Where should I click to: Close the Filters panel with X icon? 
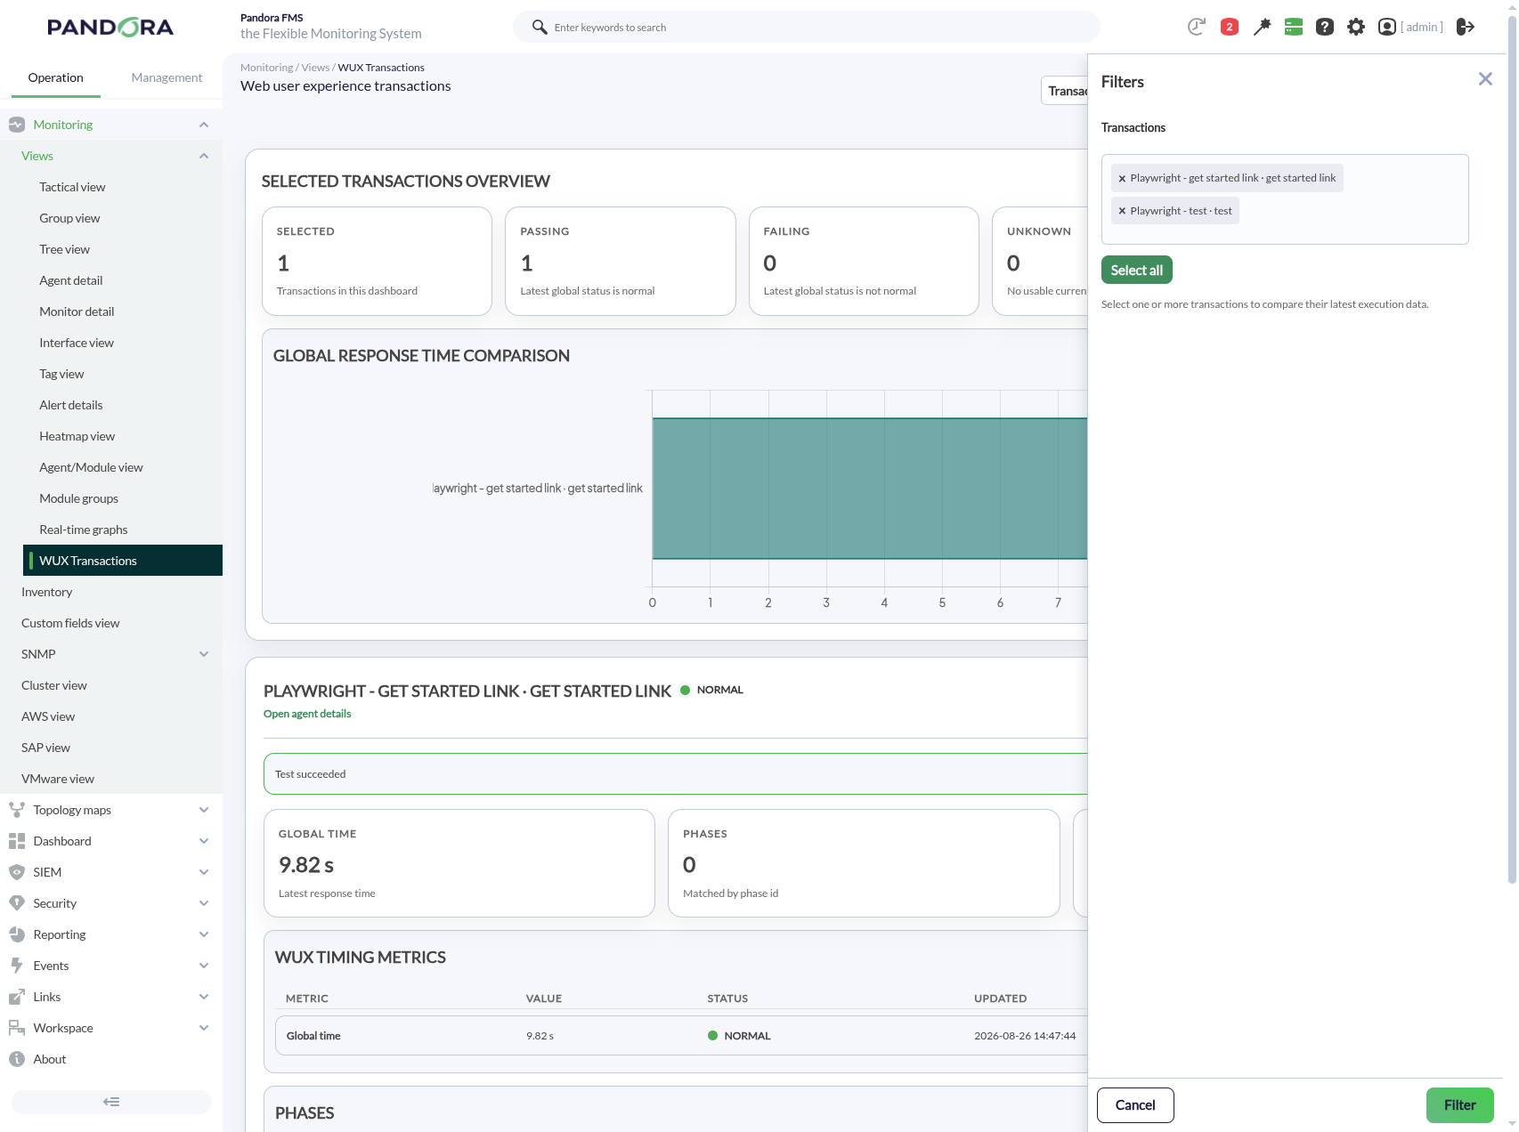tap(1485, 79)
